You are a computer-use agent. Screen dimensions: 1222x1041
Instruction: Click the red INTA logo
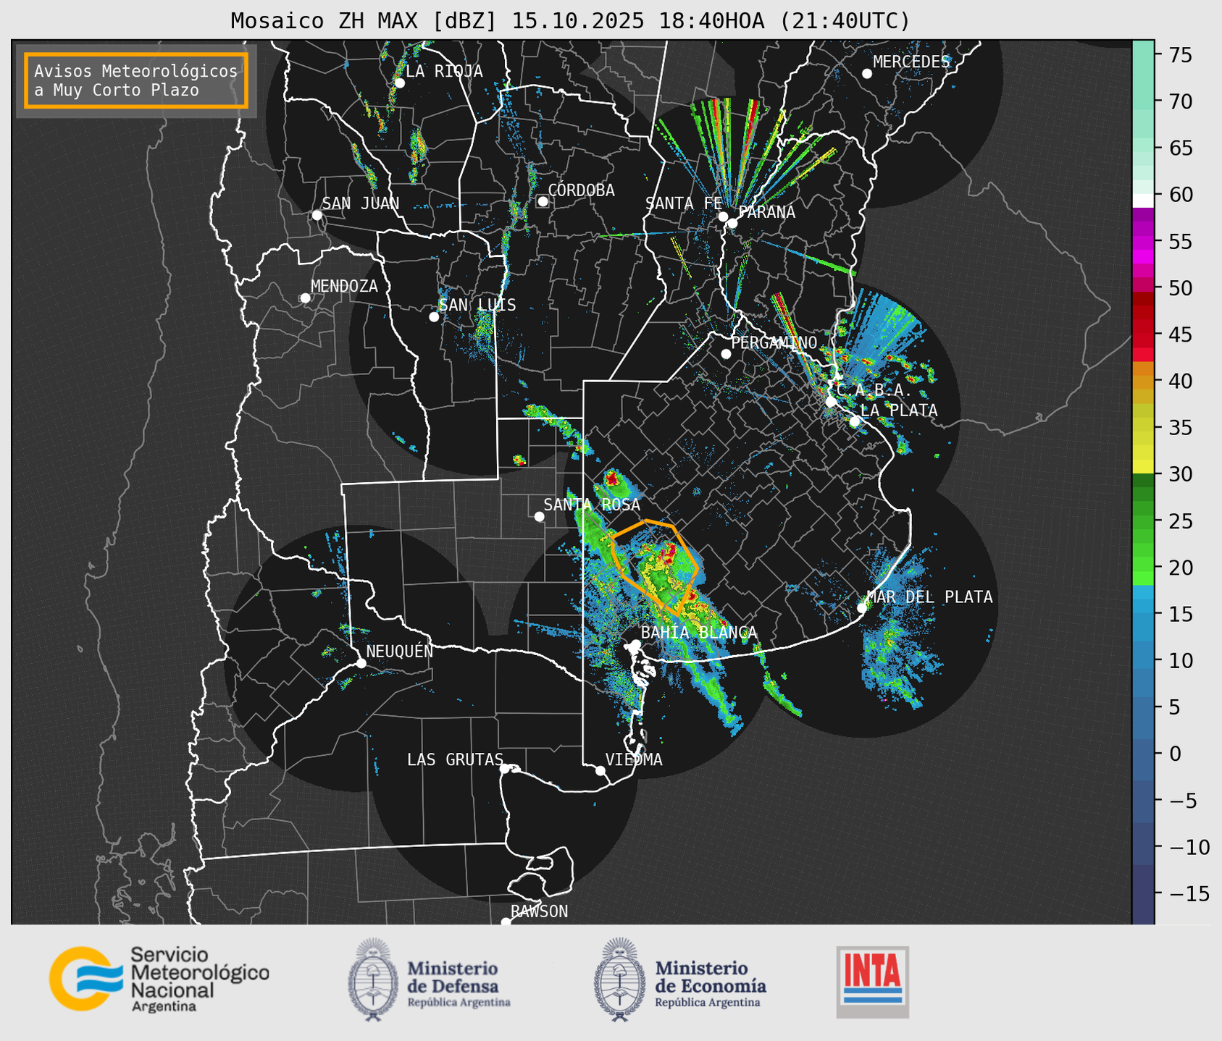872,981
